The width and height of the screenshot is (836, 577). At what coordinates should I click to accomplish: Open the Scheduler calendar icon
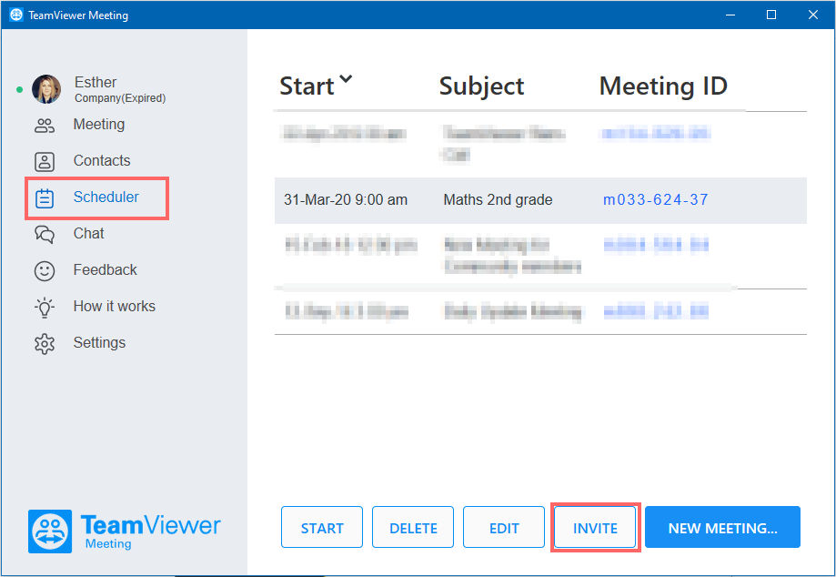45,198
